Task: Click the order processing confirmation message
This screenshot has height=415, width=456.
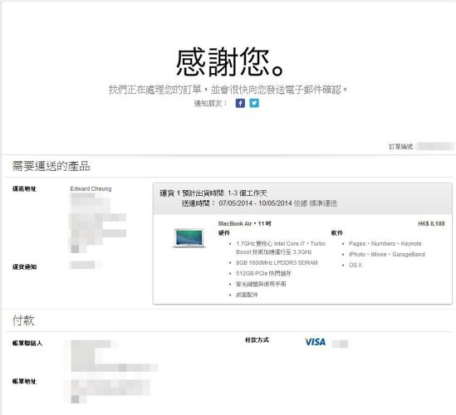Action: tap(228, 89)
